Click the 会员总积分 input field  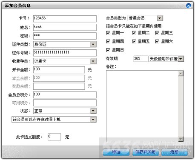(x=65, y=95)
